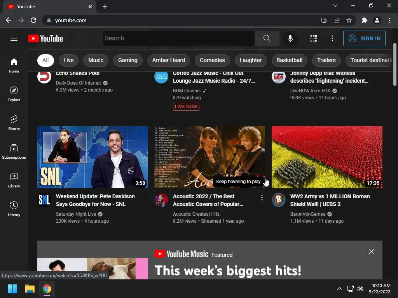Open the YouTube apps grid icon
The height and width of the screenshot is (298, 398).
click(314, 38)
